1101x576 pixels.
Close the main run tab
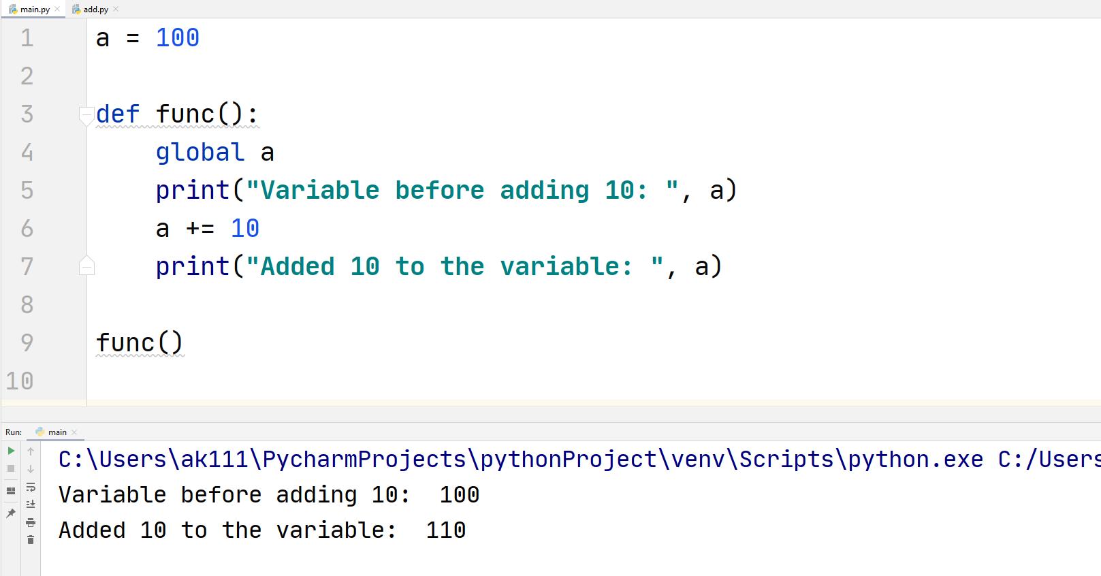[x=74, y=432]
